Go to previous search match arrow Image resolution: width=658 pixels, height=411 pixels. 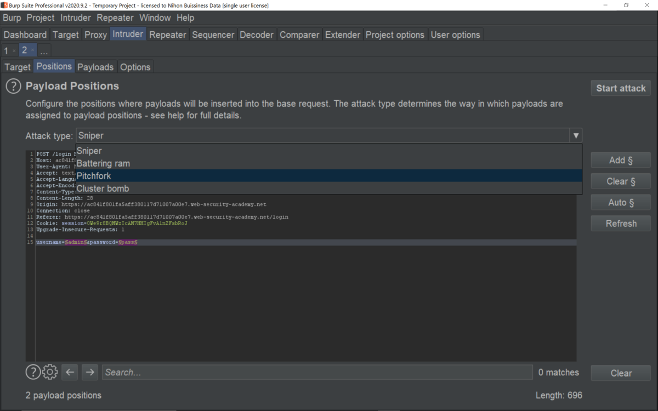point(70,372)
